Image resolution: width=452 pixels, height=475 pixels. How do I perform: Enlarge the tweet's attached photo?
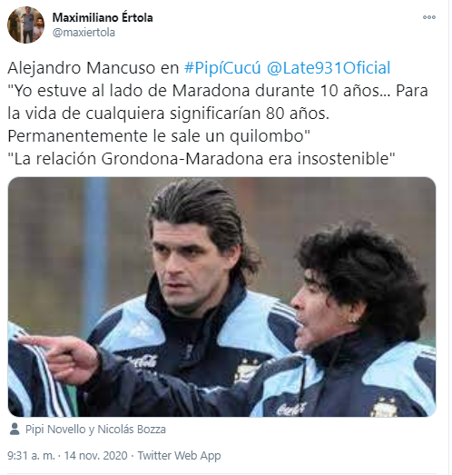click(221, 297)
